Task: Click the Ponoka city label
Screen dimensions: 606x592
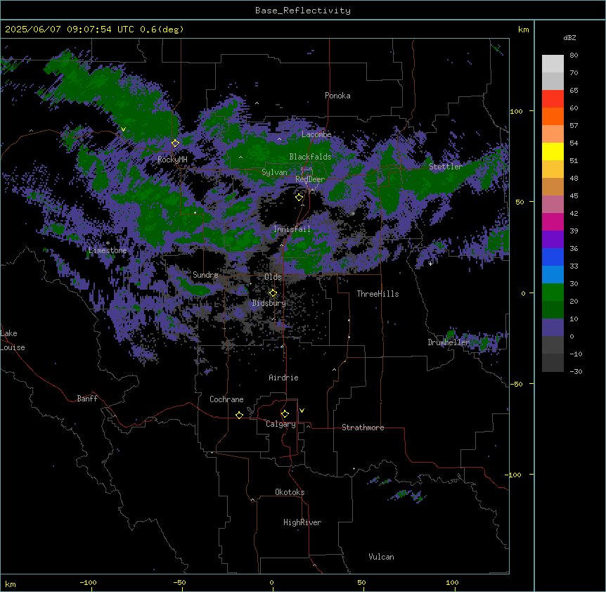Action: pos(337,96)
